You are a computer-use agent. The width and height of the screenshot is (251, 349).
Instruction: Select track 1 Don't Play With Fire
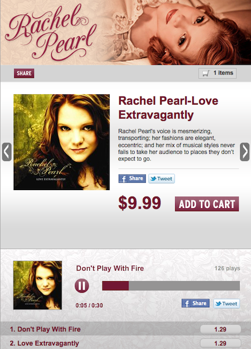point(45,329)
